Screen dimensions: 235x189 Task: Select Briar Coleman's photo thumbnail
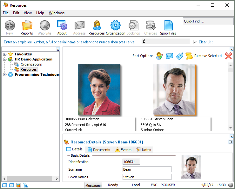pyautogui.click(x=99, y=89)
